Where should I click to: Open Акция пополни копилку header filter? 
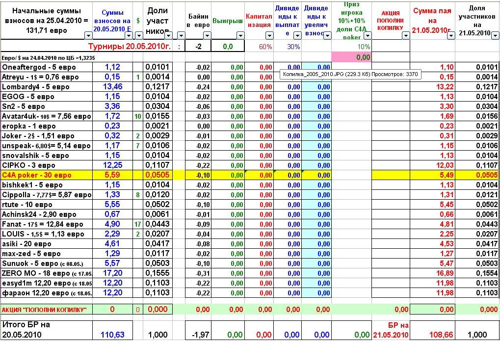tap(406, 35)
